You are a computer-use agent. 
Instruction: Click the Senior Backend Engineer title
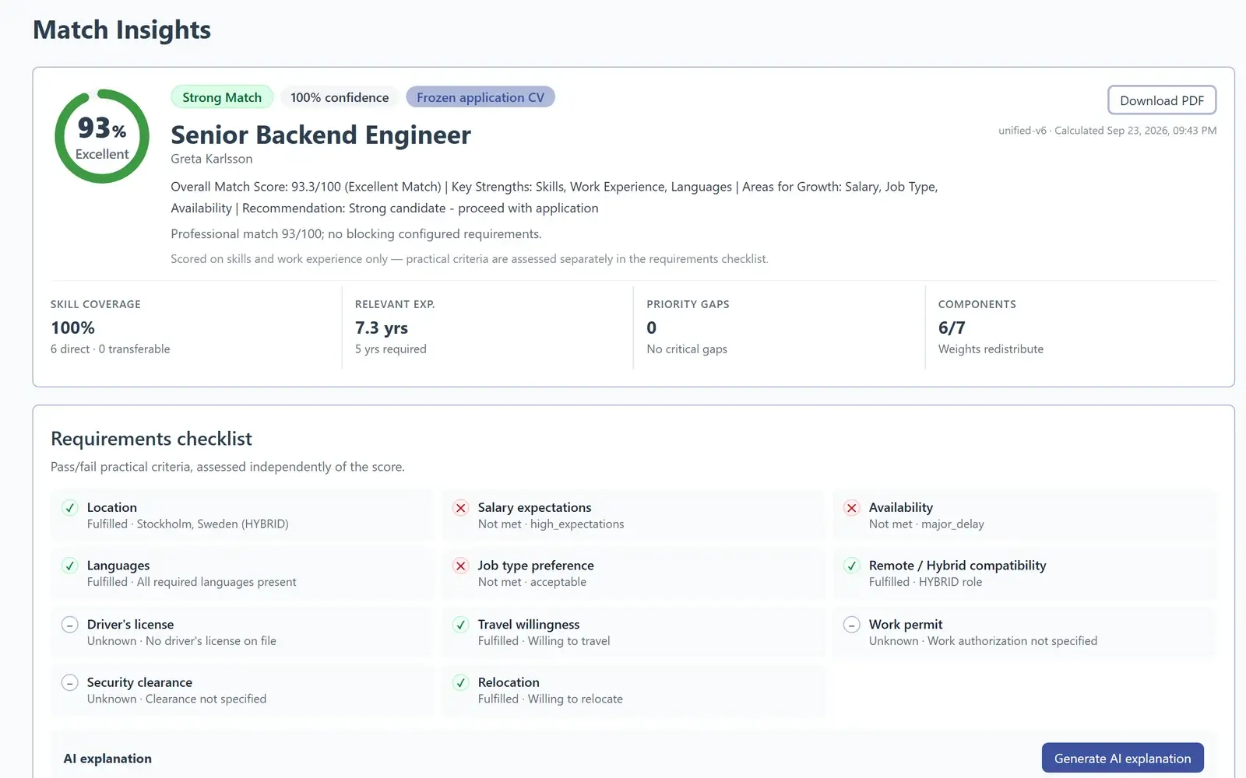[321, 135]
